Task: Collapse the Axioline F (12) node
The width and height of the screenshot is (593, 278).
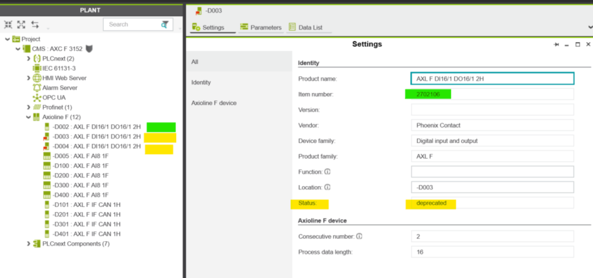Action: [x=28, y=117]
